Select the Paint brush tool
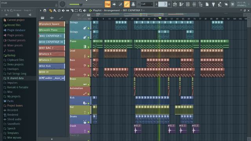 (x=55, y=11)
